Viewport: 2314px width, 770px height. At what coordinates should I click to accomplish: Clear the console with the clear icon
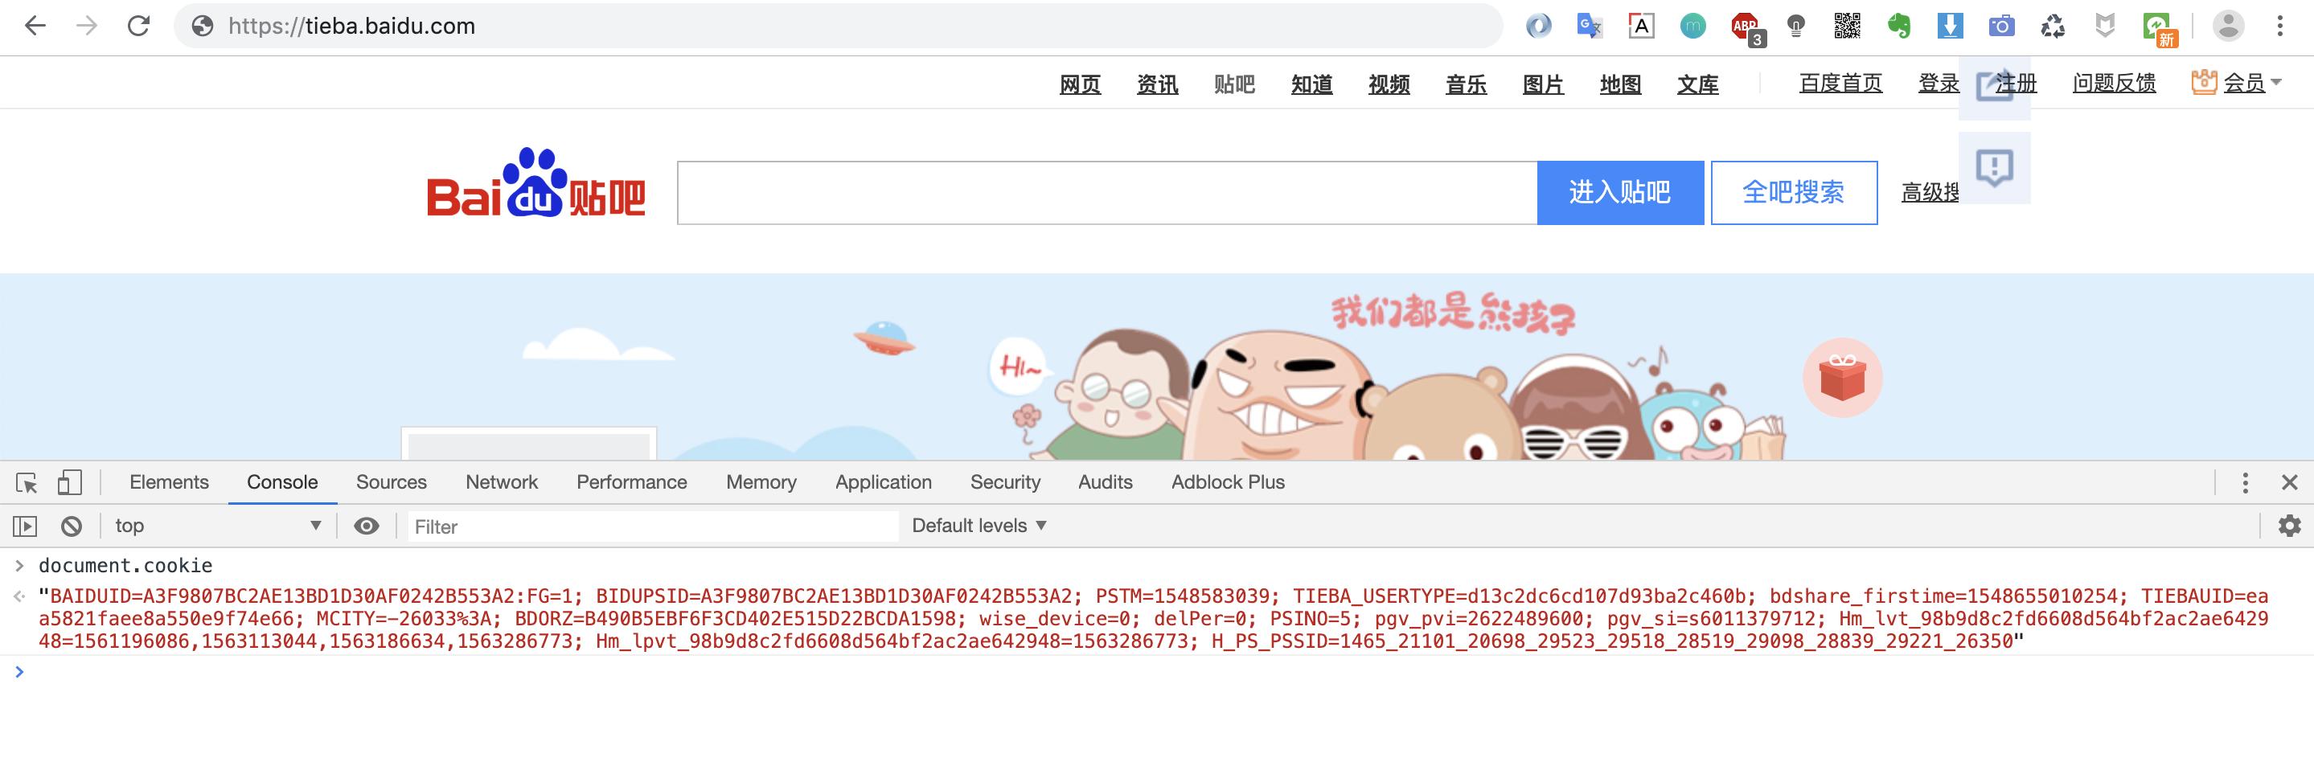coord(72,526)
